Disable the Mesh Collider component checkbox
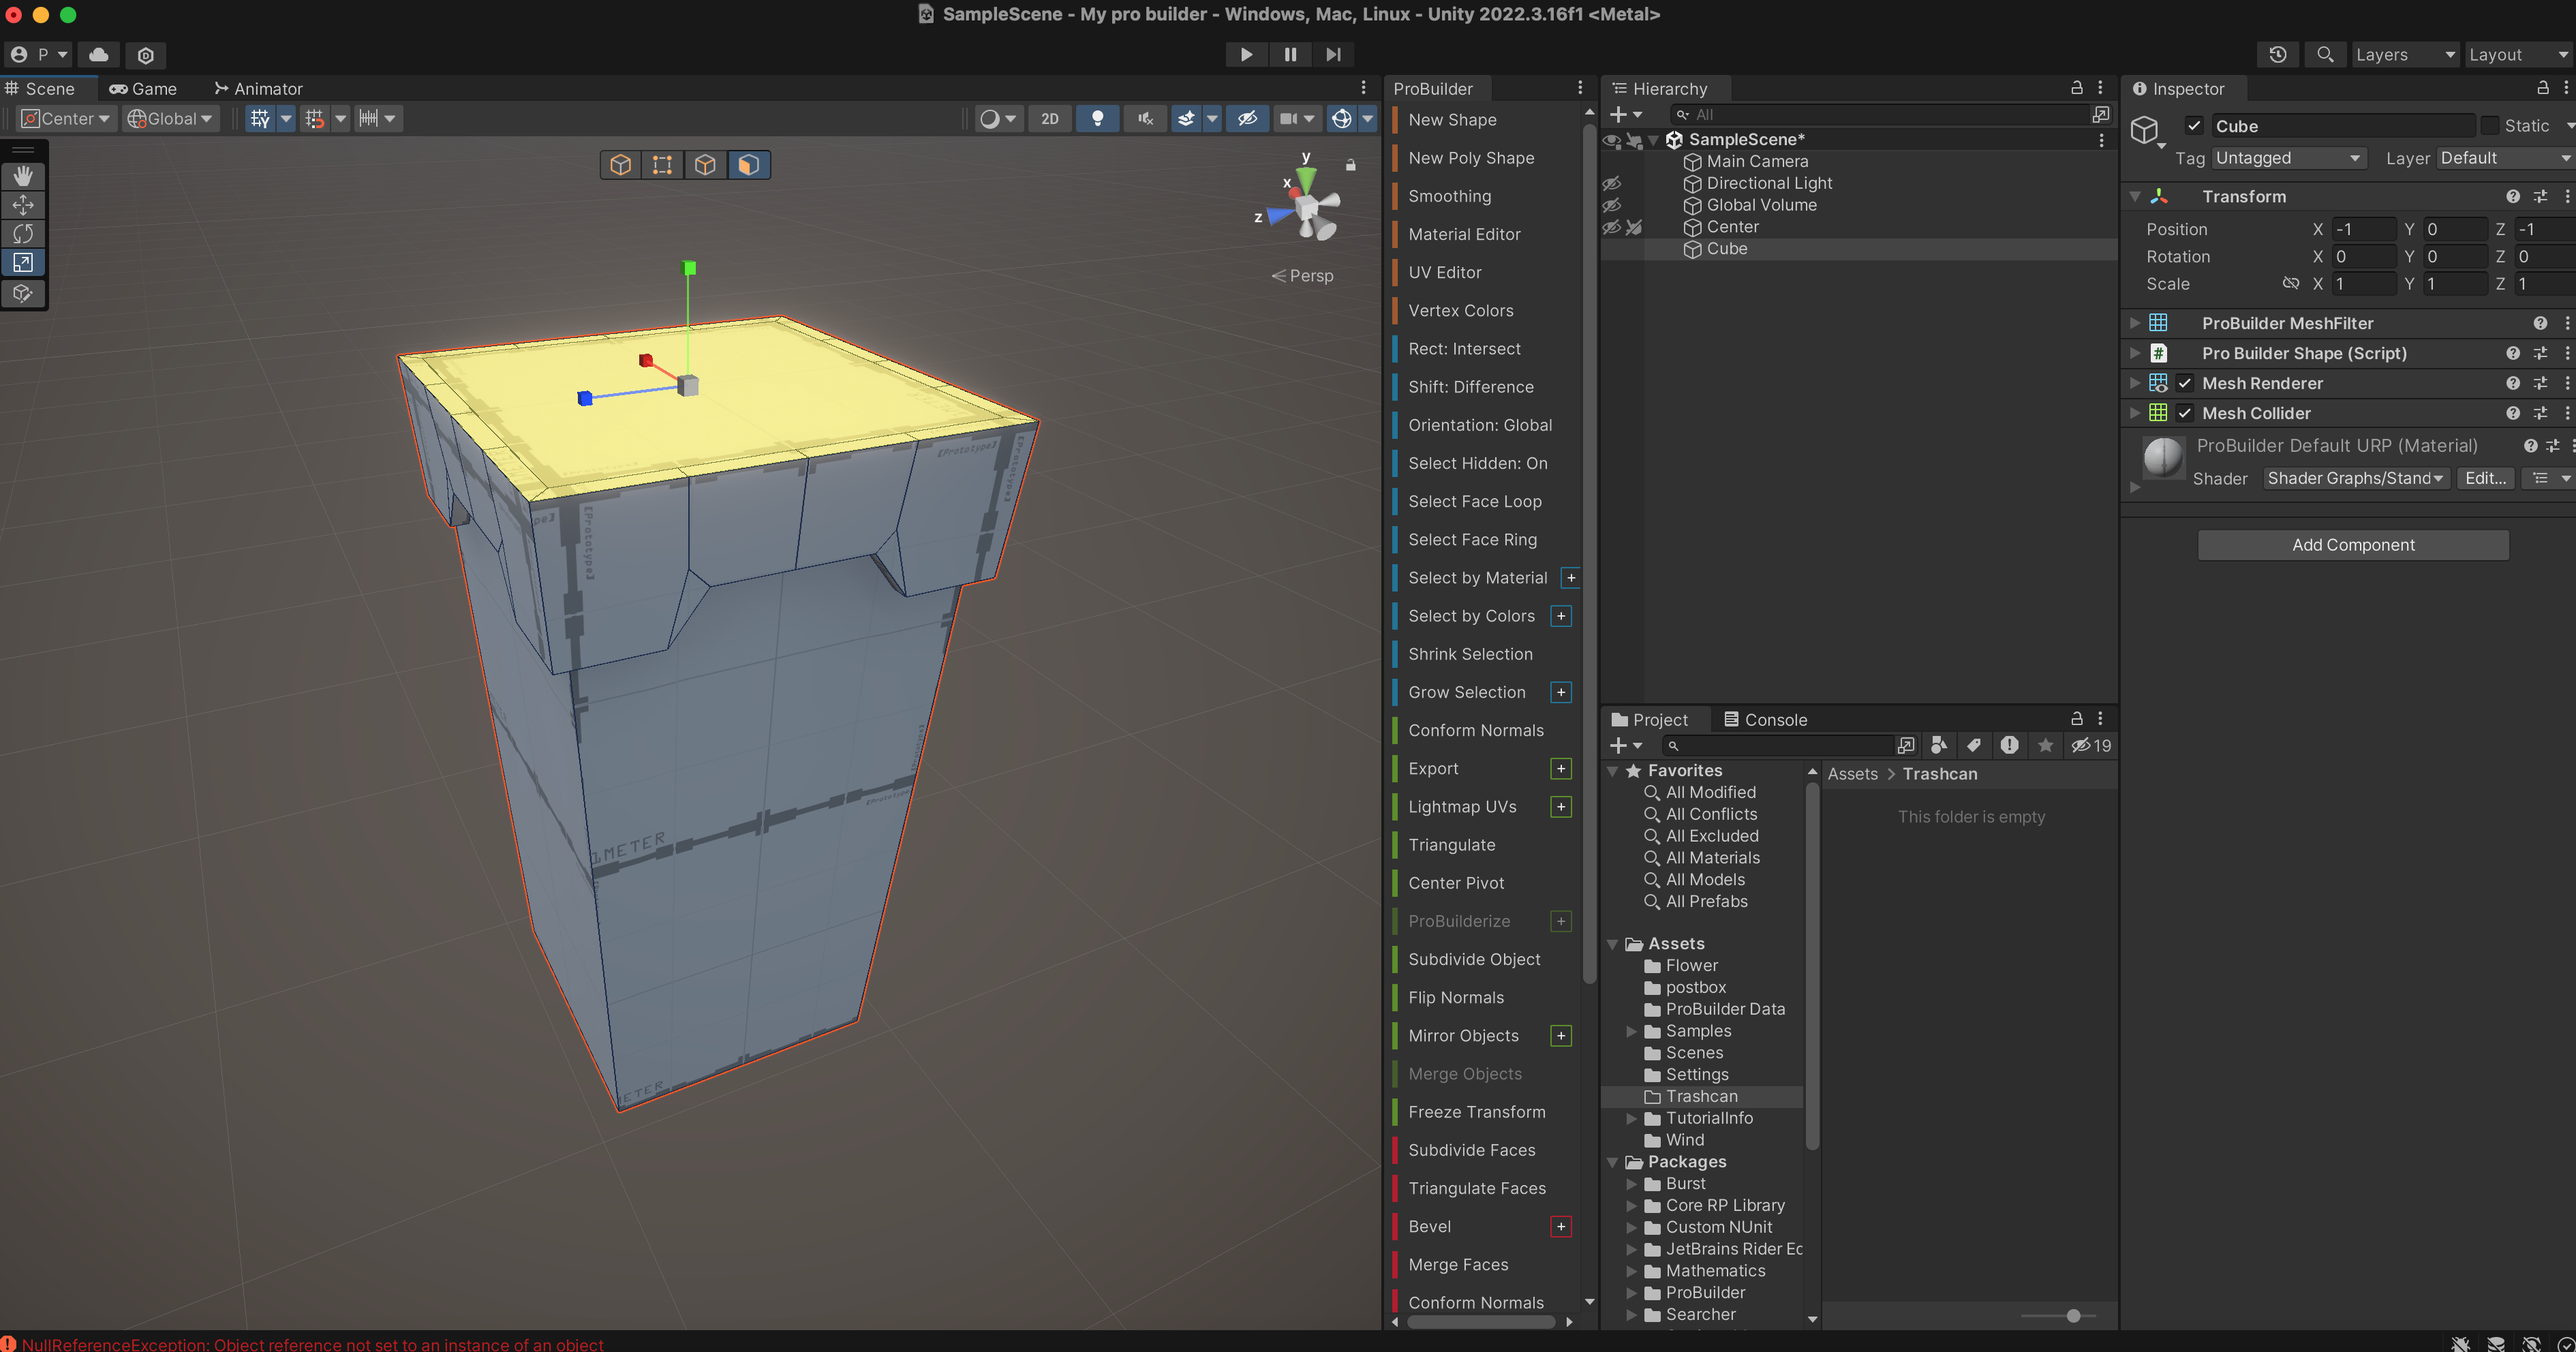This screenshot has width=2576, height=1352. (x=2185, y=413)
